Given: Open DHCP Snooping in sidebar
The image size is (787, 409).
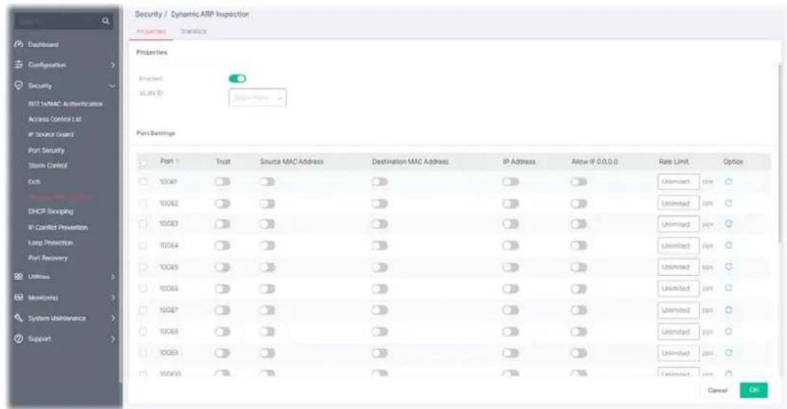Looking at the screenshot, I should [x=51, y=211].
